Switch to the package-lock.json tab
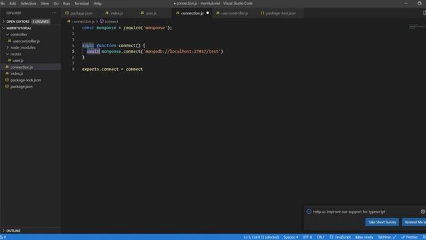This screenshot has height=240, width=426. point(281,13)
